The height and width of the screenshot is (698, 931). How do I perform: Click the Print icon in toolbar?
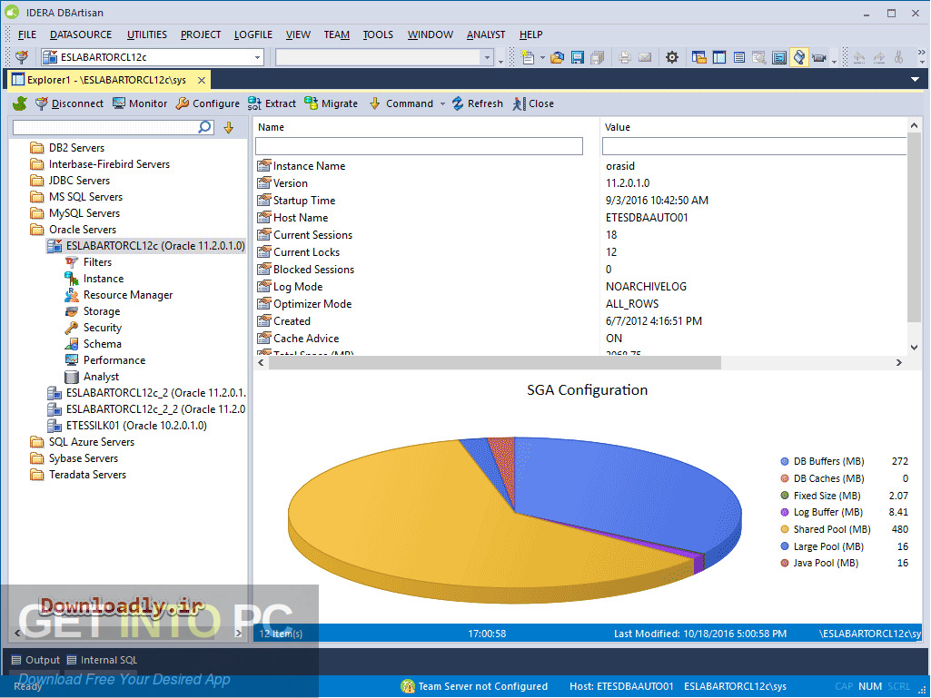(x=625, y=57)
